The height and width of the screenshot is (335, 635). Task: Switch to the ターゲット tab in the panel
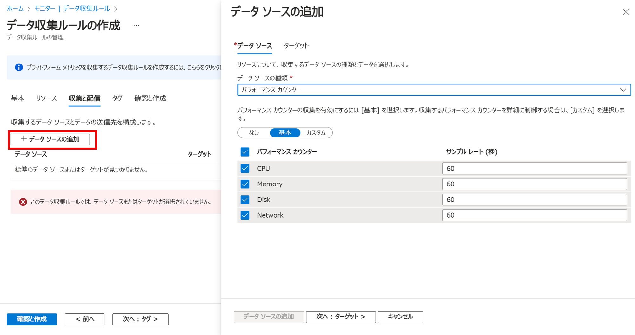(296, 46)
